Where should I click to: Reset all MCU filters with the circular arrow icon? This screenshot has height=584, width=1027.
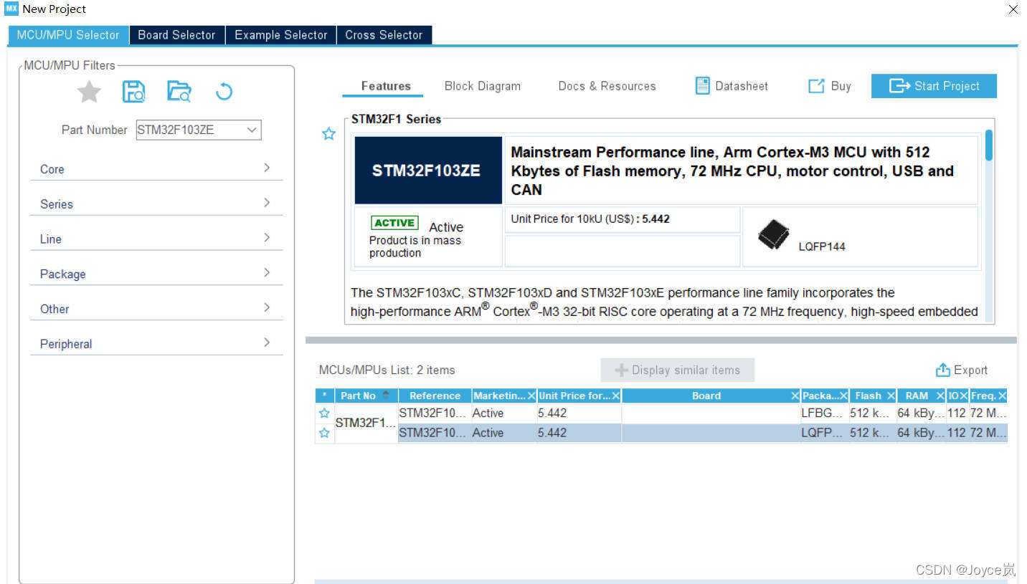pyautogui.click(x=224, y=91)
